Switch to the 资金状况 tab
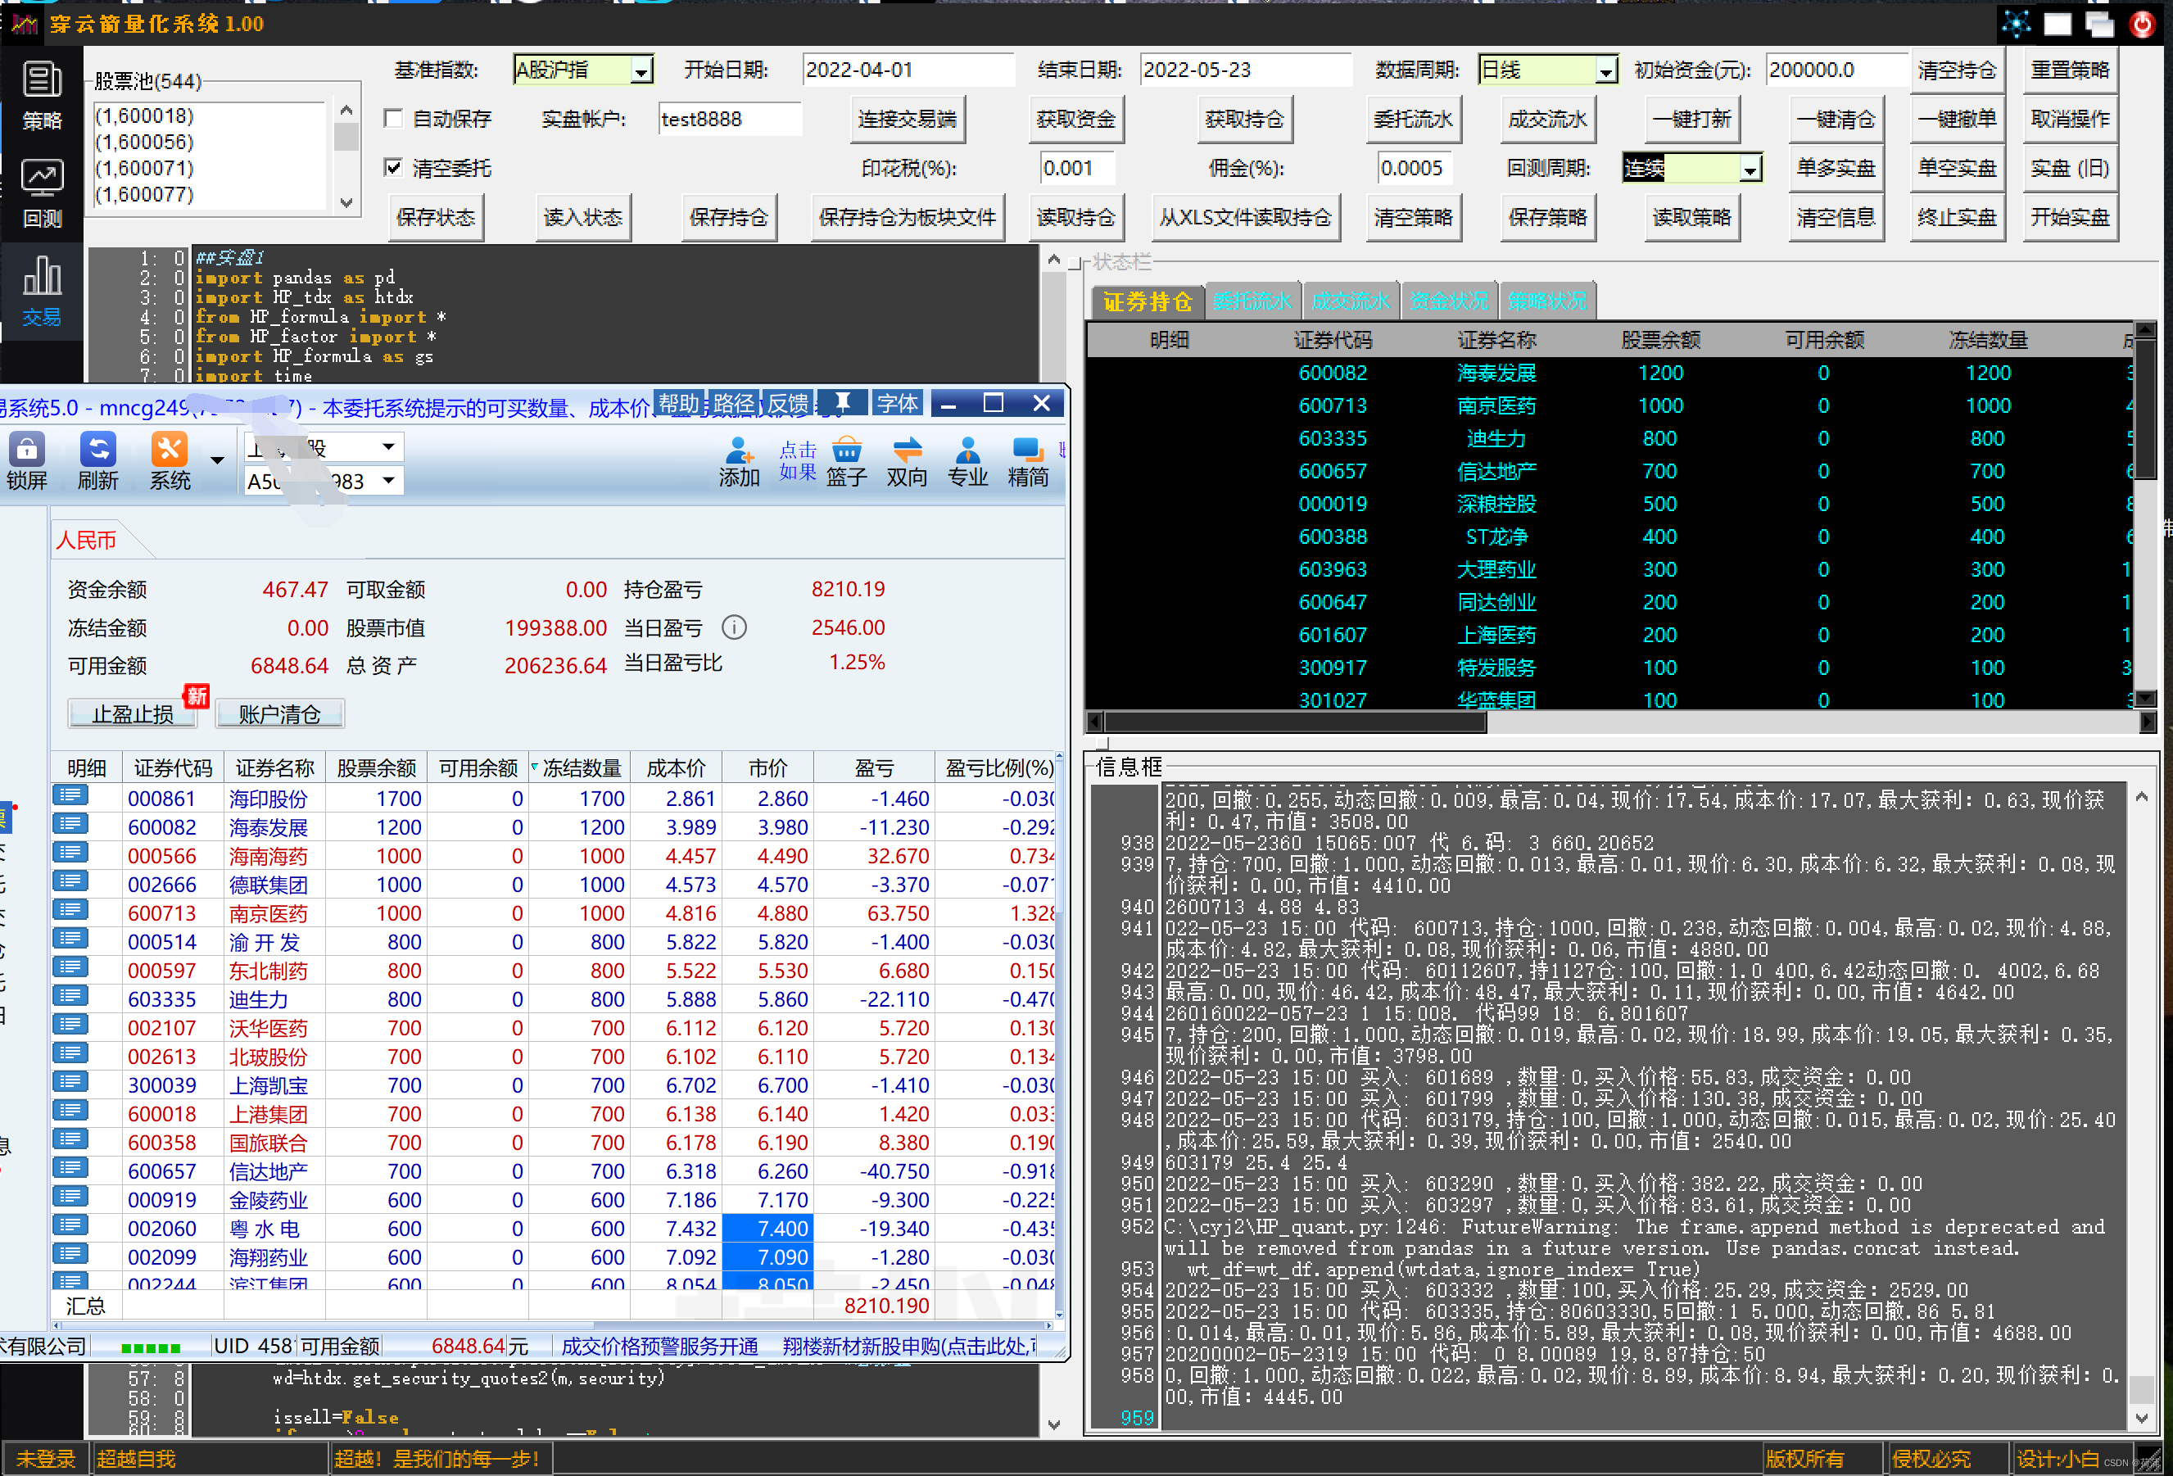The width and height of the screenshot is (2173, 1476). pyautogui.click(x=1448, y=301)
